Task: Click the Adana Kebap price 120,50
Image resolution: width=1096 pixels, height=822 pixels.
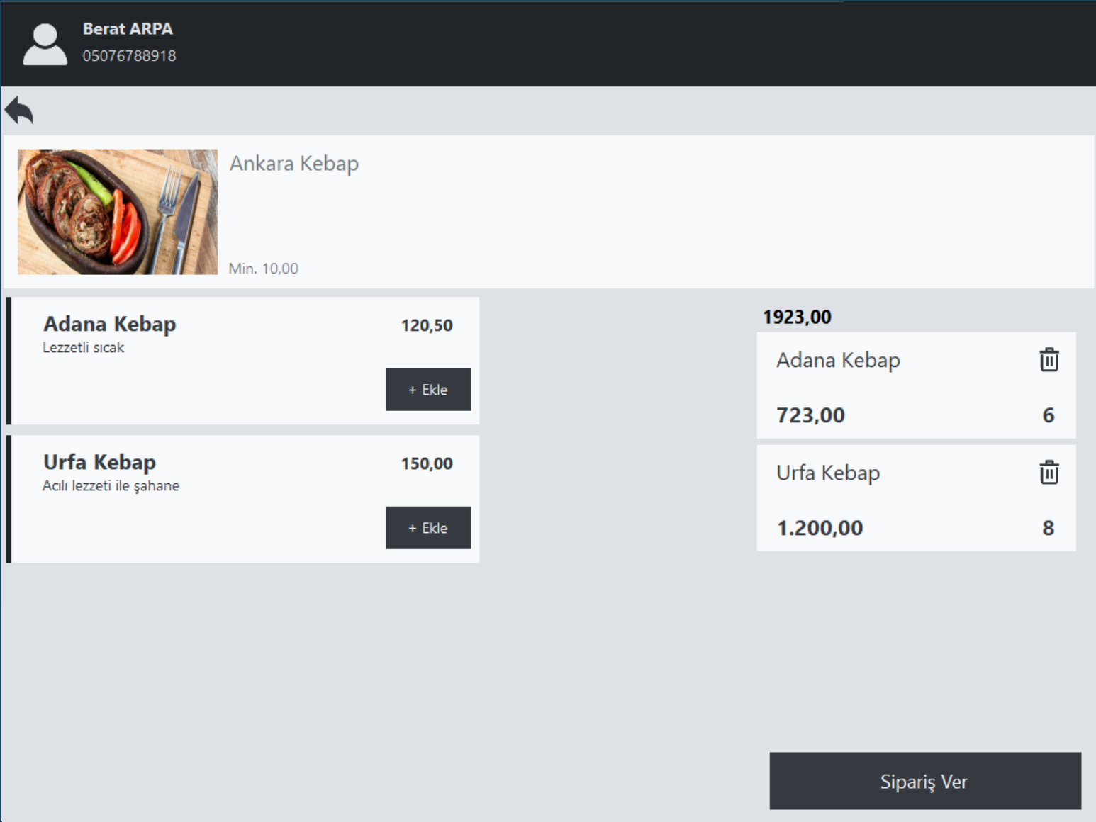Action: pyautogui.click(x=426, y=325)
